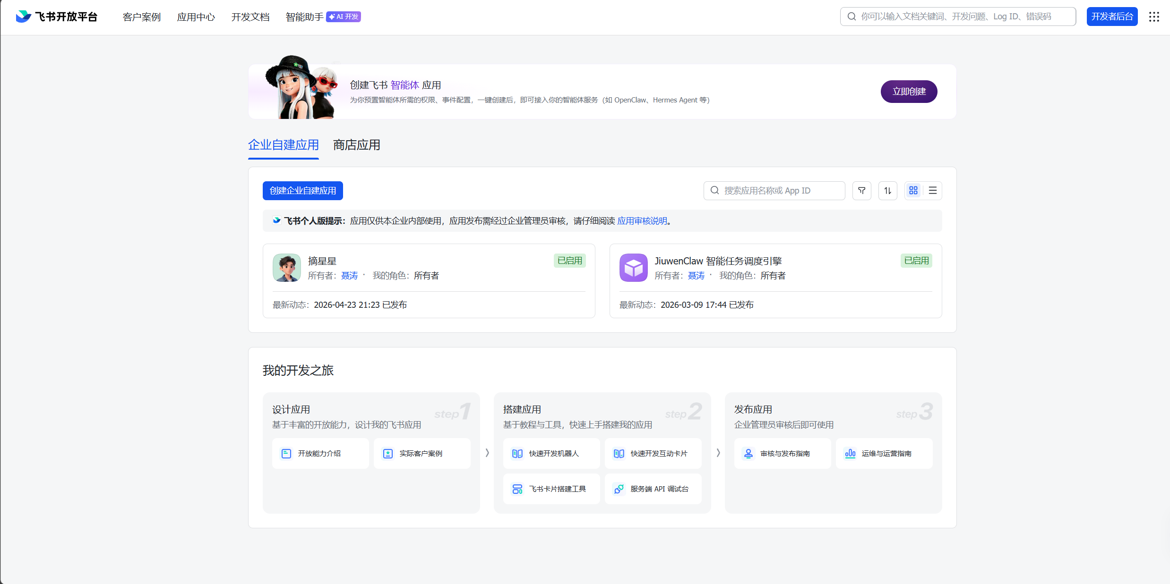This screenshot has width=1170, height=584.
Task: Click the arrow after 设计应用 step
Action: pos(487,453)
